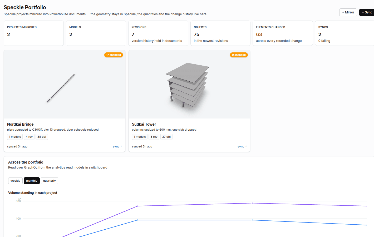
Task: Click the Nordkai Bridge description about piers
Action: 53,130
